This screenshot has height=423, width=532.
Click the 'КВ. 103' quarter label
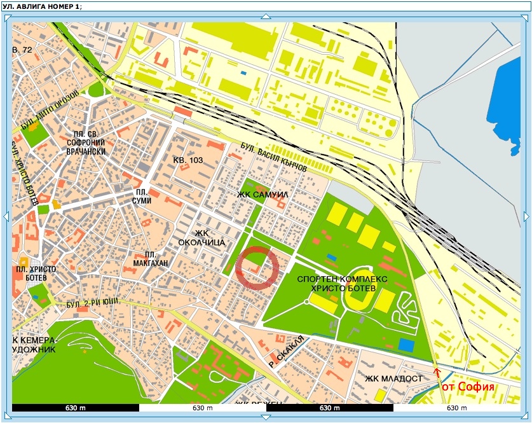pyautogui.click(x=188, y=160)
